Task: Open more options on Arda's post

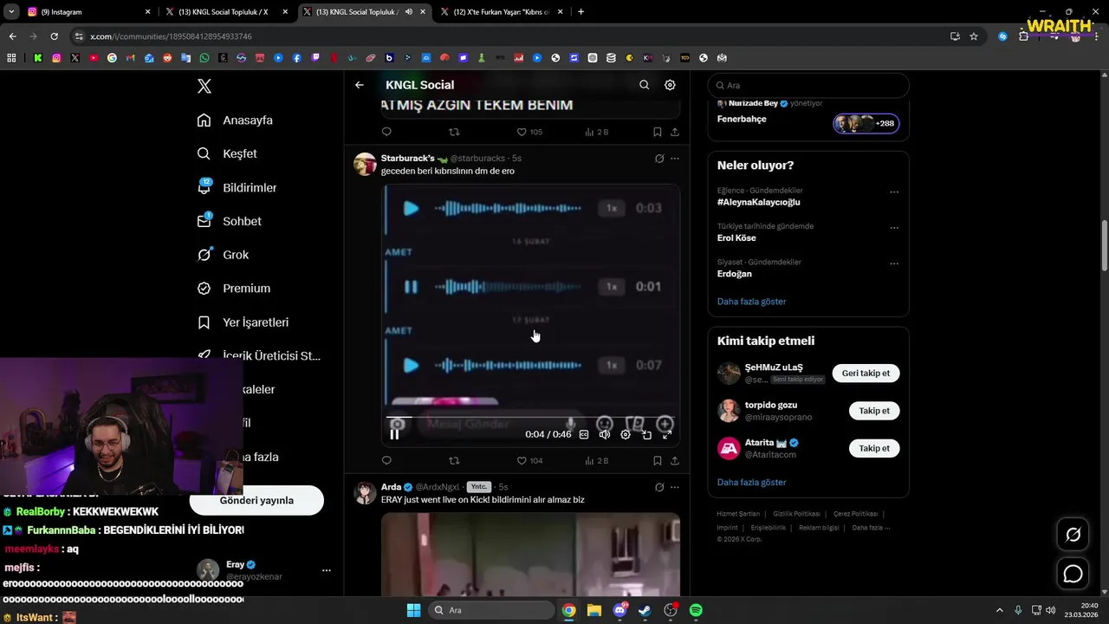Action: click(675, 487)
